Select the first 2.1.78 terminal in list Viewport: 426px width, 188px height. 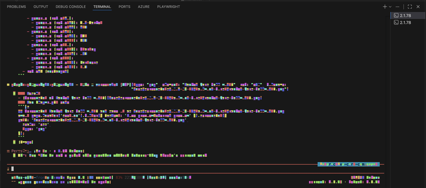pos(408,16)
